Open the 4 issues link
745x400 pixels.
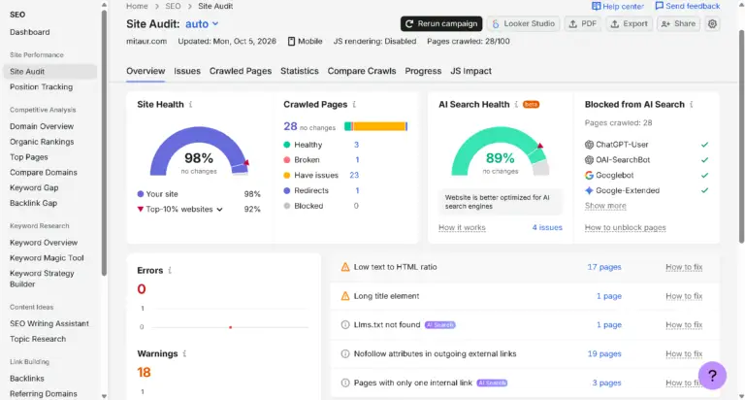(547, 227)
